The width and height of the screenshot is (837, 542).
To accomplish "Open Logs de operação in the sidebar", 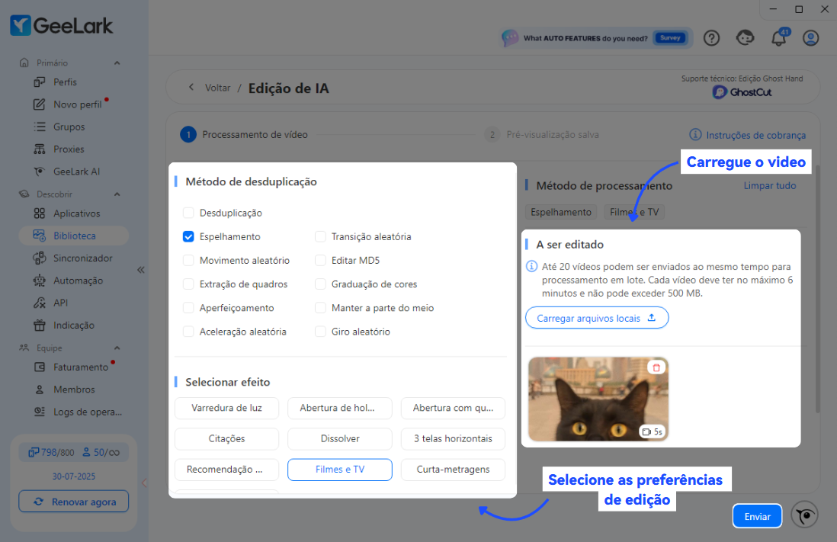I will click(x=88, y=412).
